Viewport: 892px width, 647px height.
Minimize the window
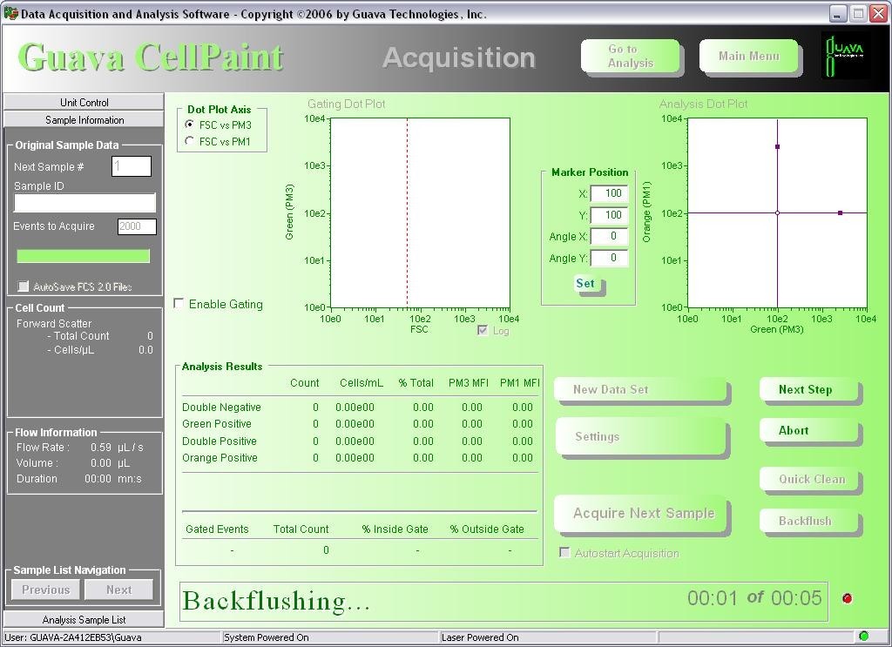[x=837, y=14]
